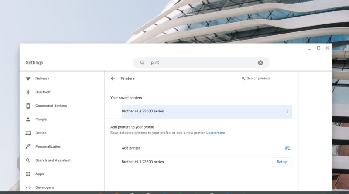
Task: Click the back arrow next to Printers
Action: 113,78
